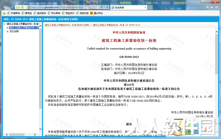Open the 天猫商城 bookmark

tap(13, 13)
